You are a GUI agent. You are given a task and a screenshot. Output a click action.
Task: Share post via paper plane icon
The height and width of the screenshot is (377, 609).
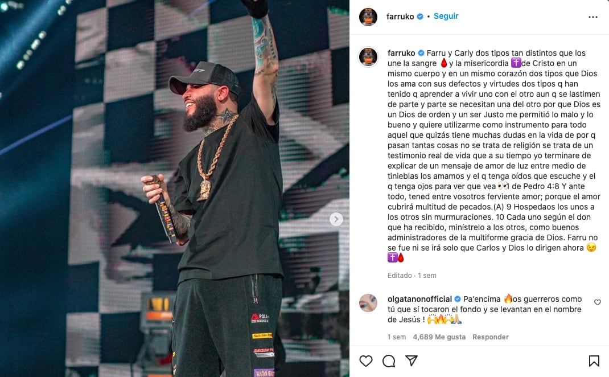pyautogui.click(x=412, y=360)
